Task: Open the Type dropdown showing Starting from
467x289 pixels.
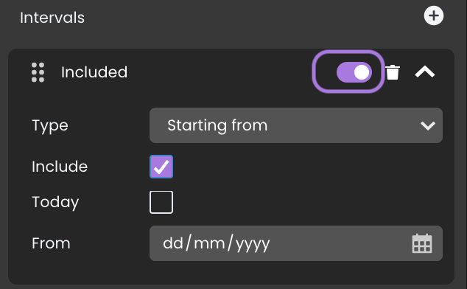Action: (x=296, y=125)
